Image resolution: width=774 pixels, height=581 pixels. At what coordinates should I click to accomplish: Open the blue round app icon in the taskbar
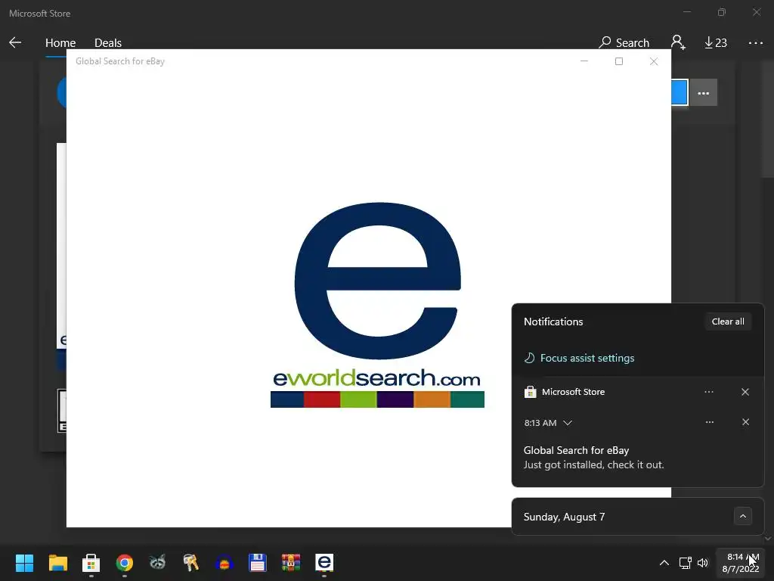pyautogui.click(x=224, y=563)
